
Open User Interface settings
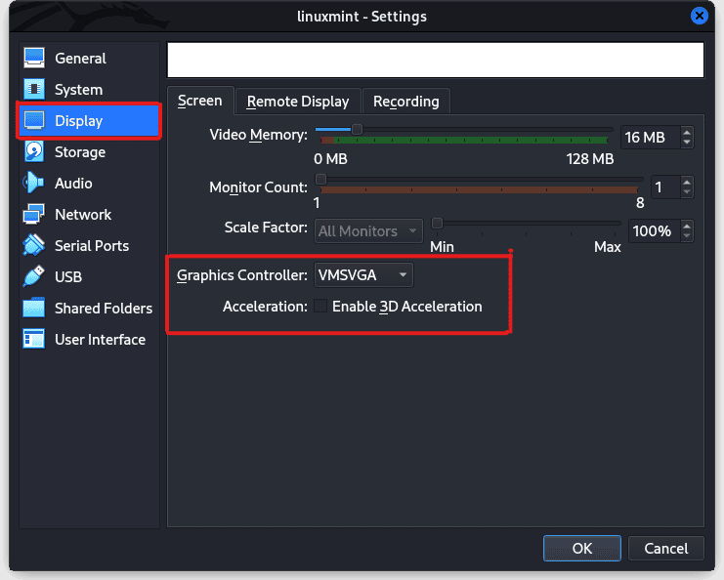[90, 340]
